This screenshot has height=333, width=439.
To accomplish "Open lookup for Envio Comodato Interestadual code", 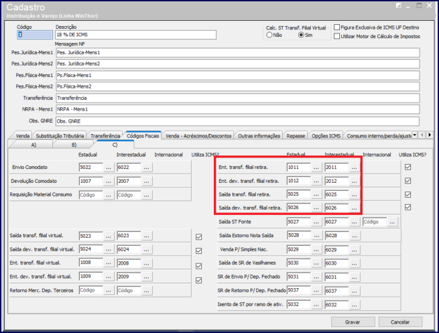I will 146,168.
